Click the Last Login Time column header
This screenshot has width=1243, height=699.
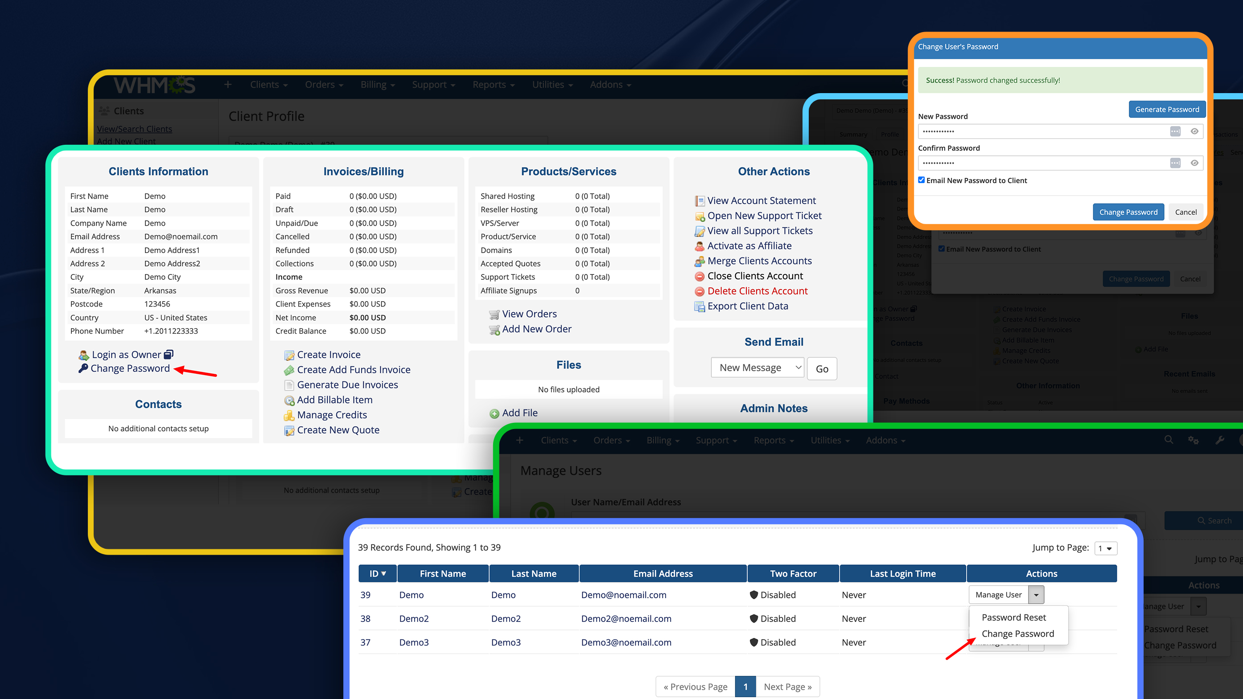[x=903, y=574]
